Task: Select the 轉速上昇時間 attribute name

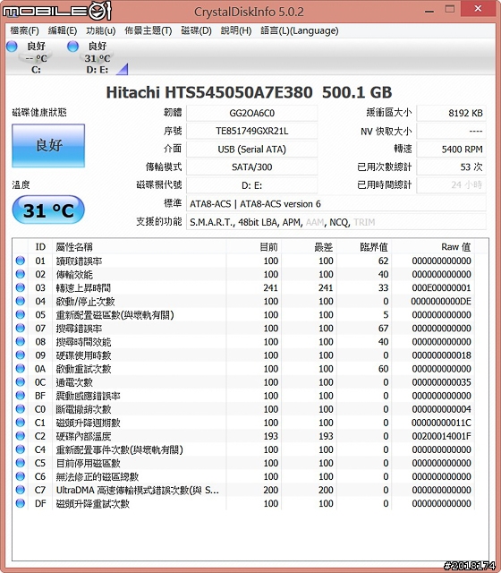Action: coord(83,288)
